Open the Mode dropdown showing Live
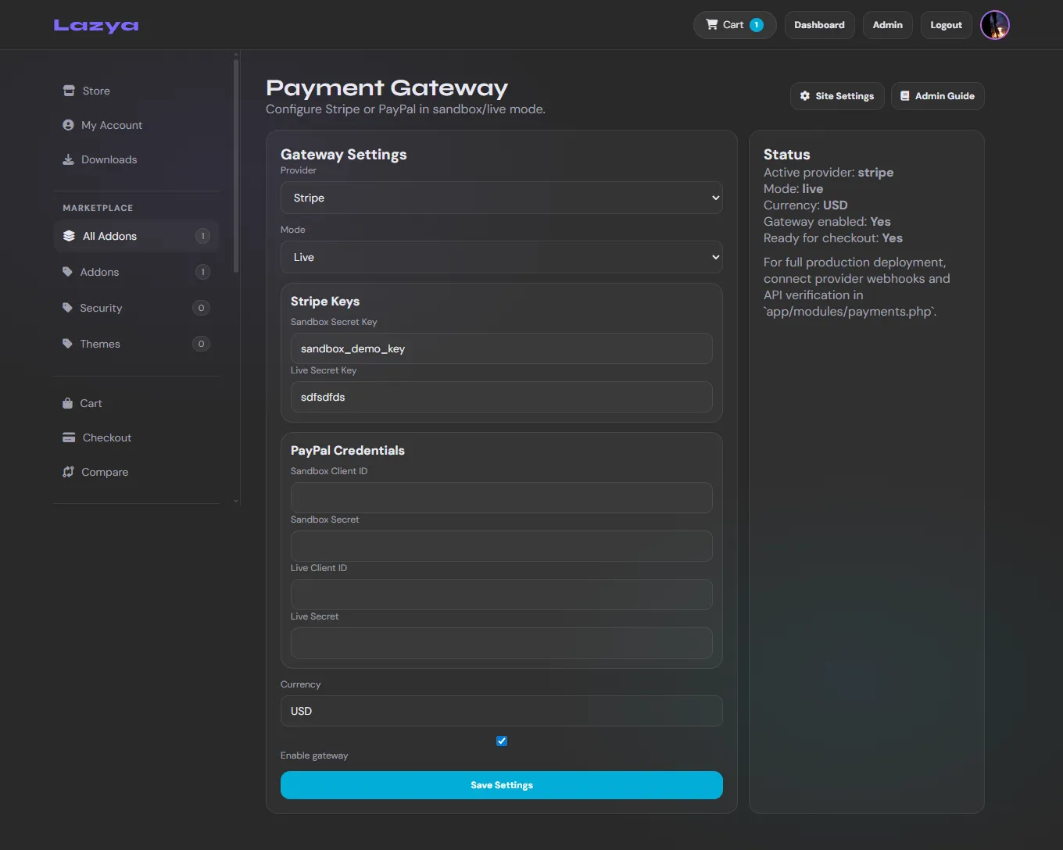The image size is (1063, 850). click(x=502, y=257)
